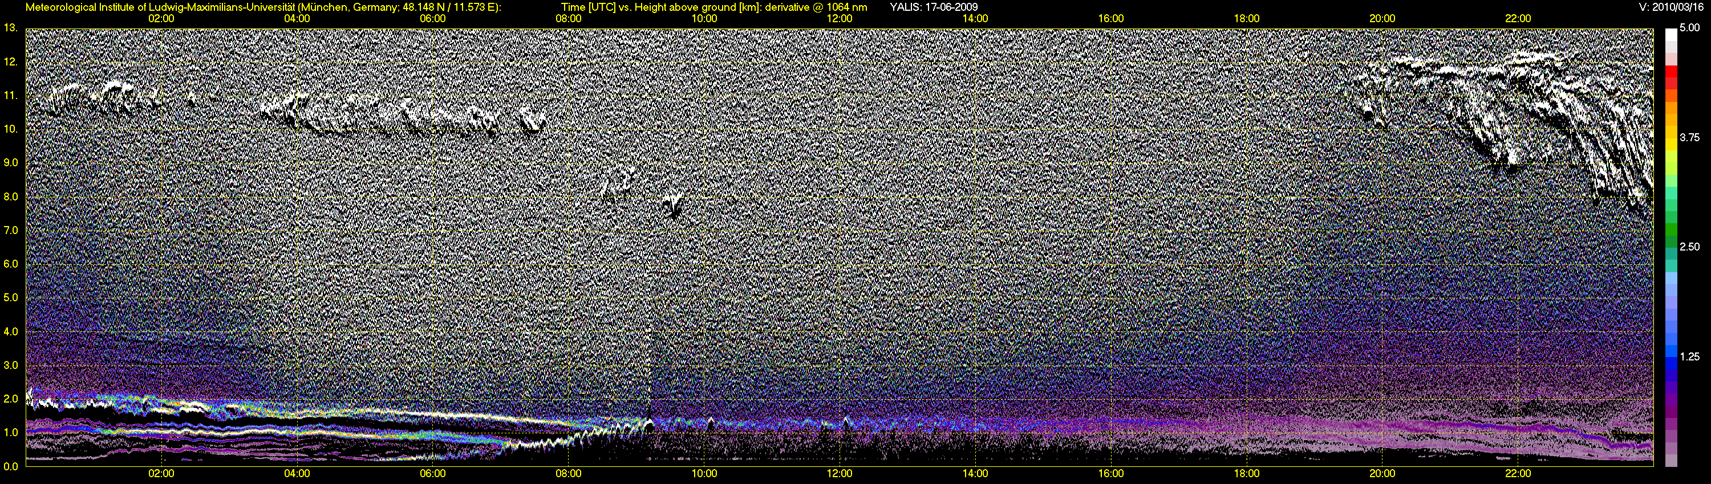Screen dimensions: 1711x484
Task: Click the 11. height axis label
Action: click(10, 96)
